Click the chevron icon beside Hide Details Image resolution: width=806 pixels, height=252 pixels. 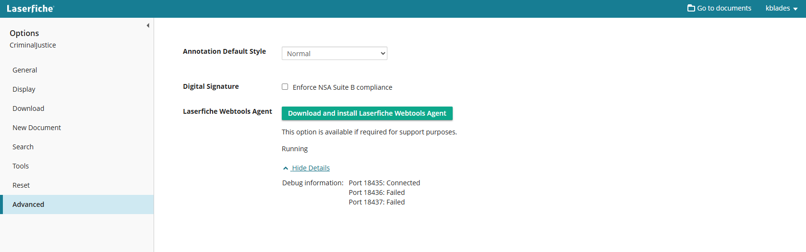[x=286, y=168]
